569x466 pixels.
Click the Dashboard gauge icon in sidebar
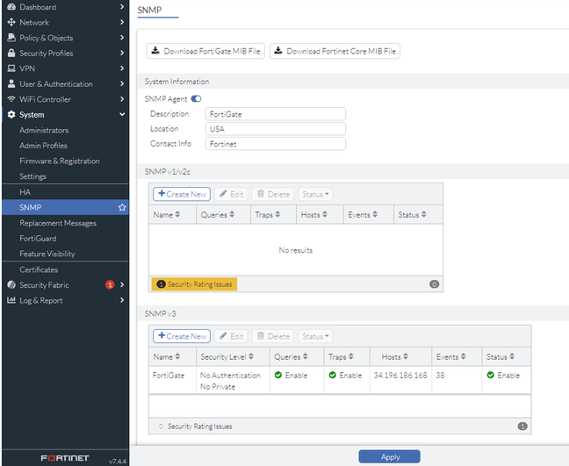point(11,7)
